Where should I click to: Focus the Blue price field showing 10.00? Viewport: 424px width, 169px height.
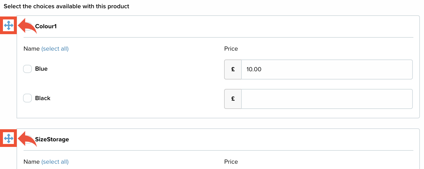[327, 69]
